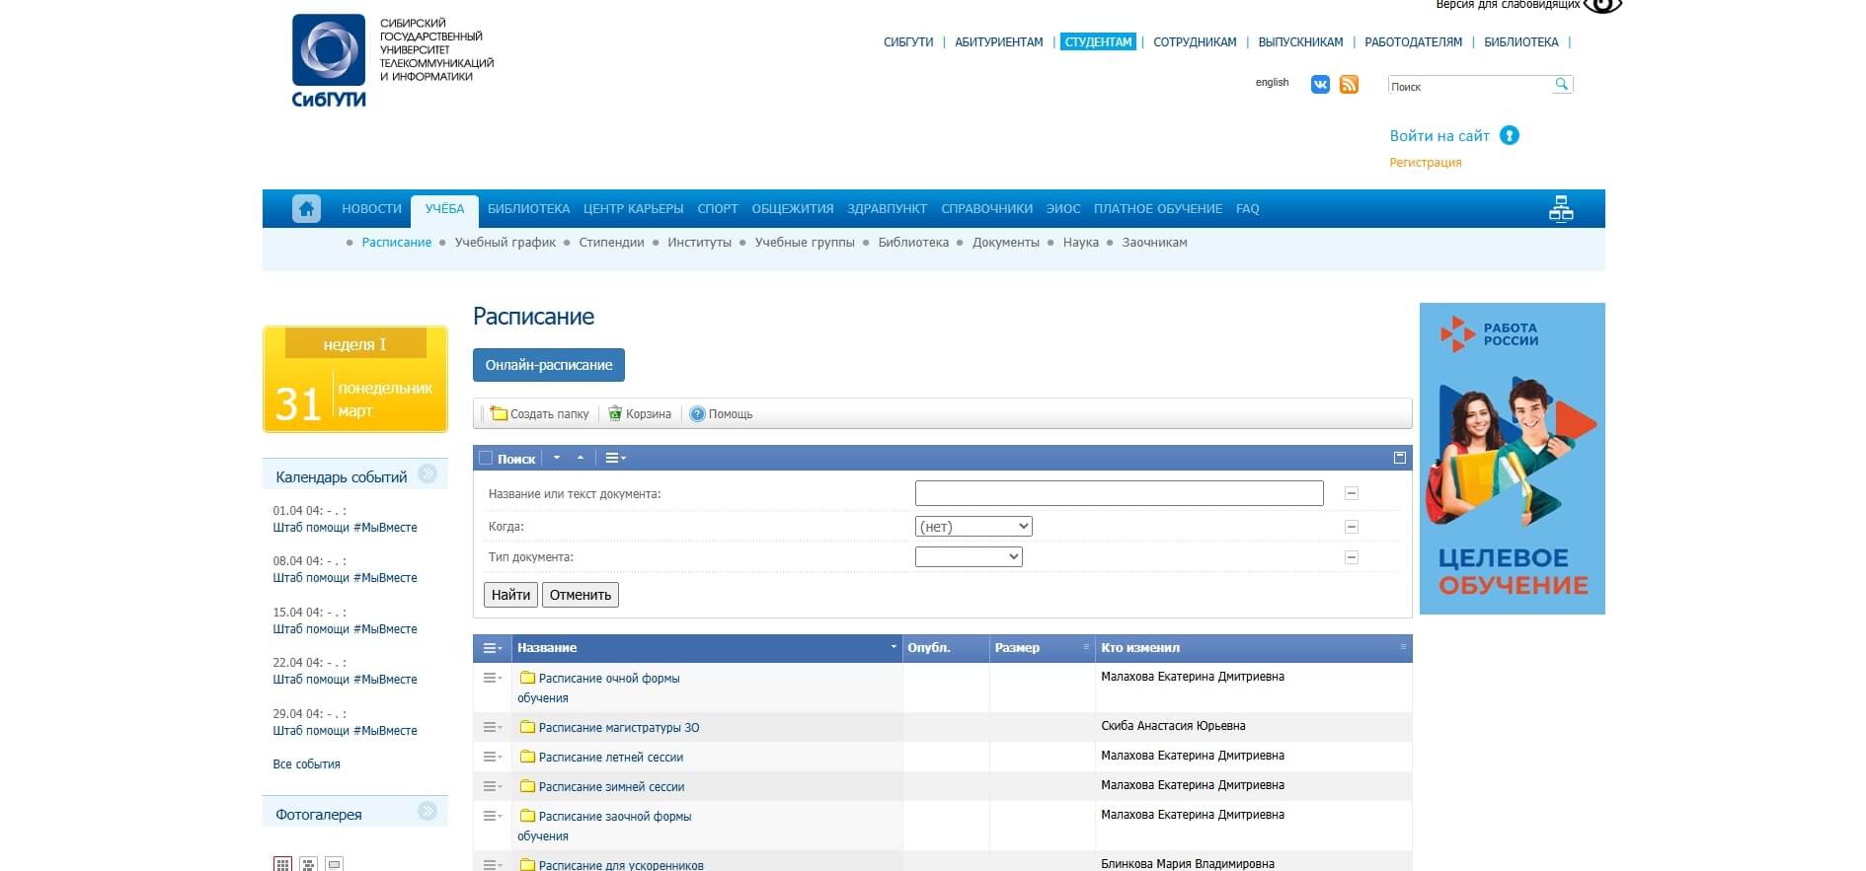Collapse the search panel with the corner toggle

1399,458
